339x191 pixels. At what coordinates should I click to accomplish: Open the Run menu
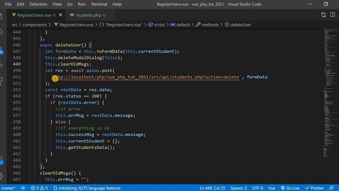pos(82,4)
